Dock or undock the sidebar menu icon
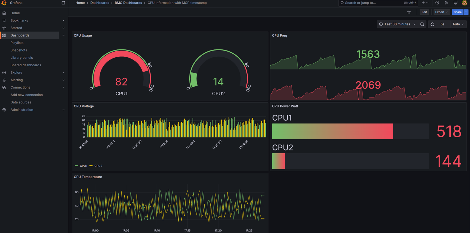 click(63, 3)
